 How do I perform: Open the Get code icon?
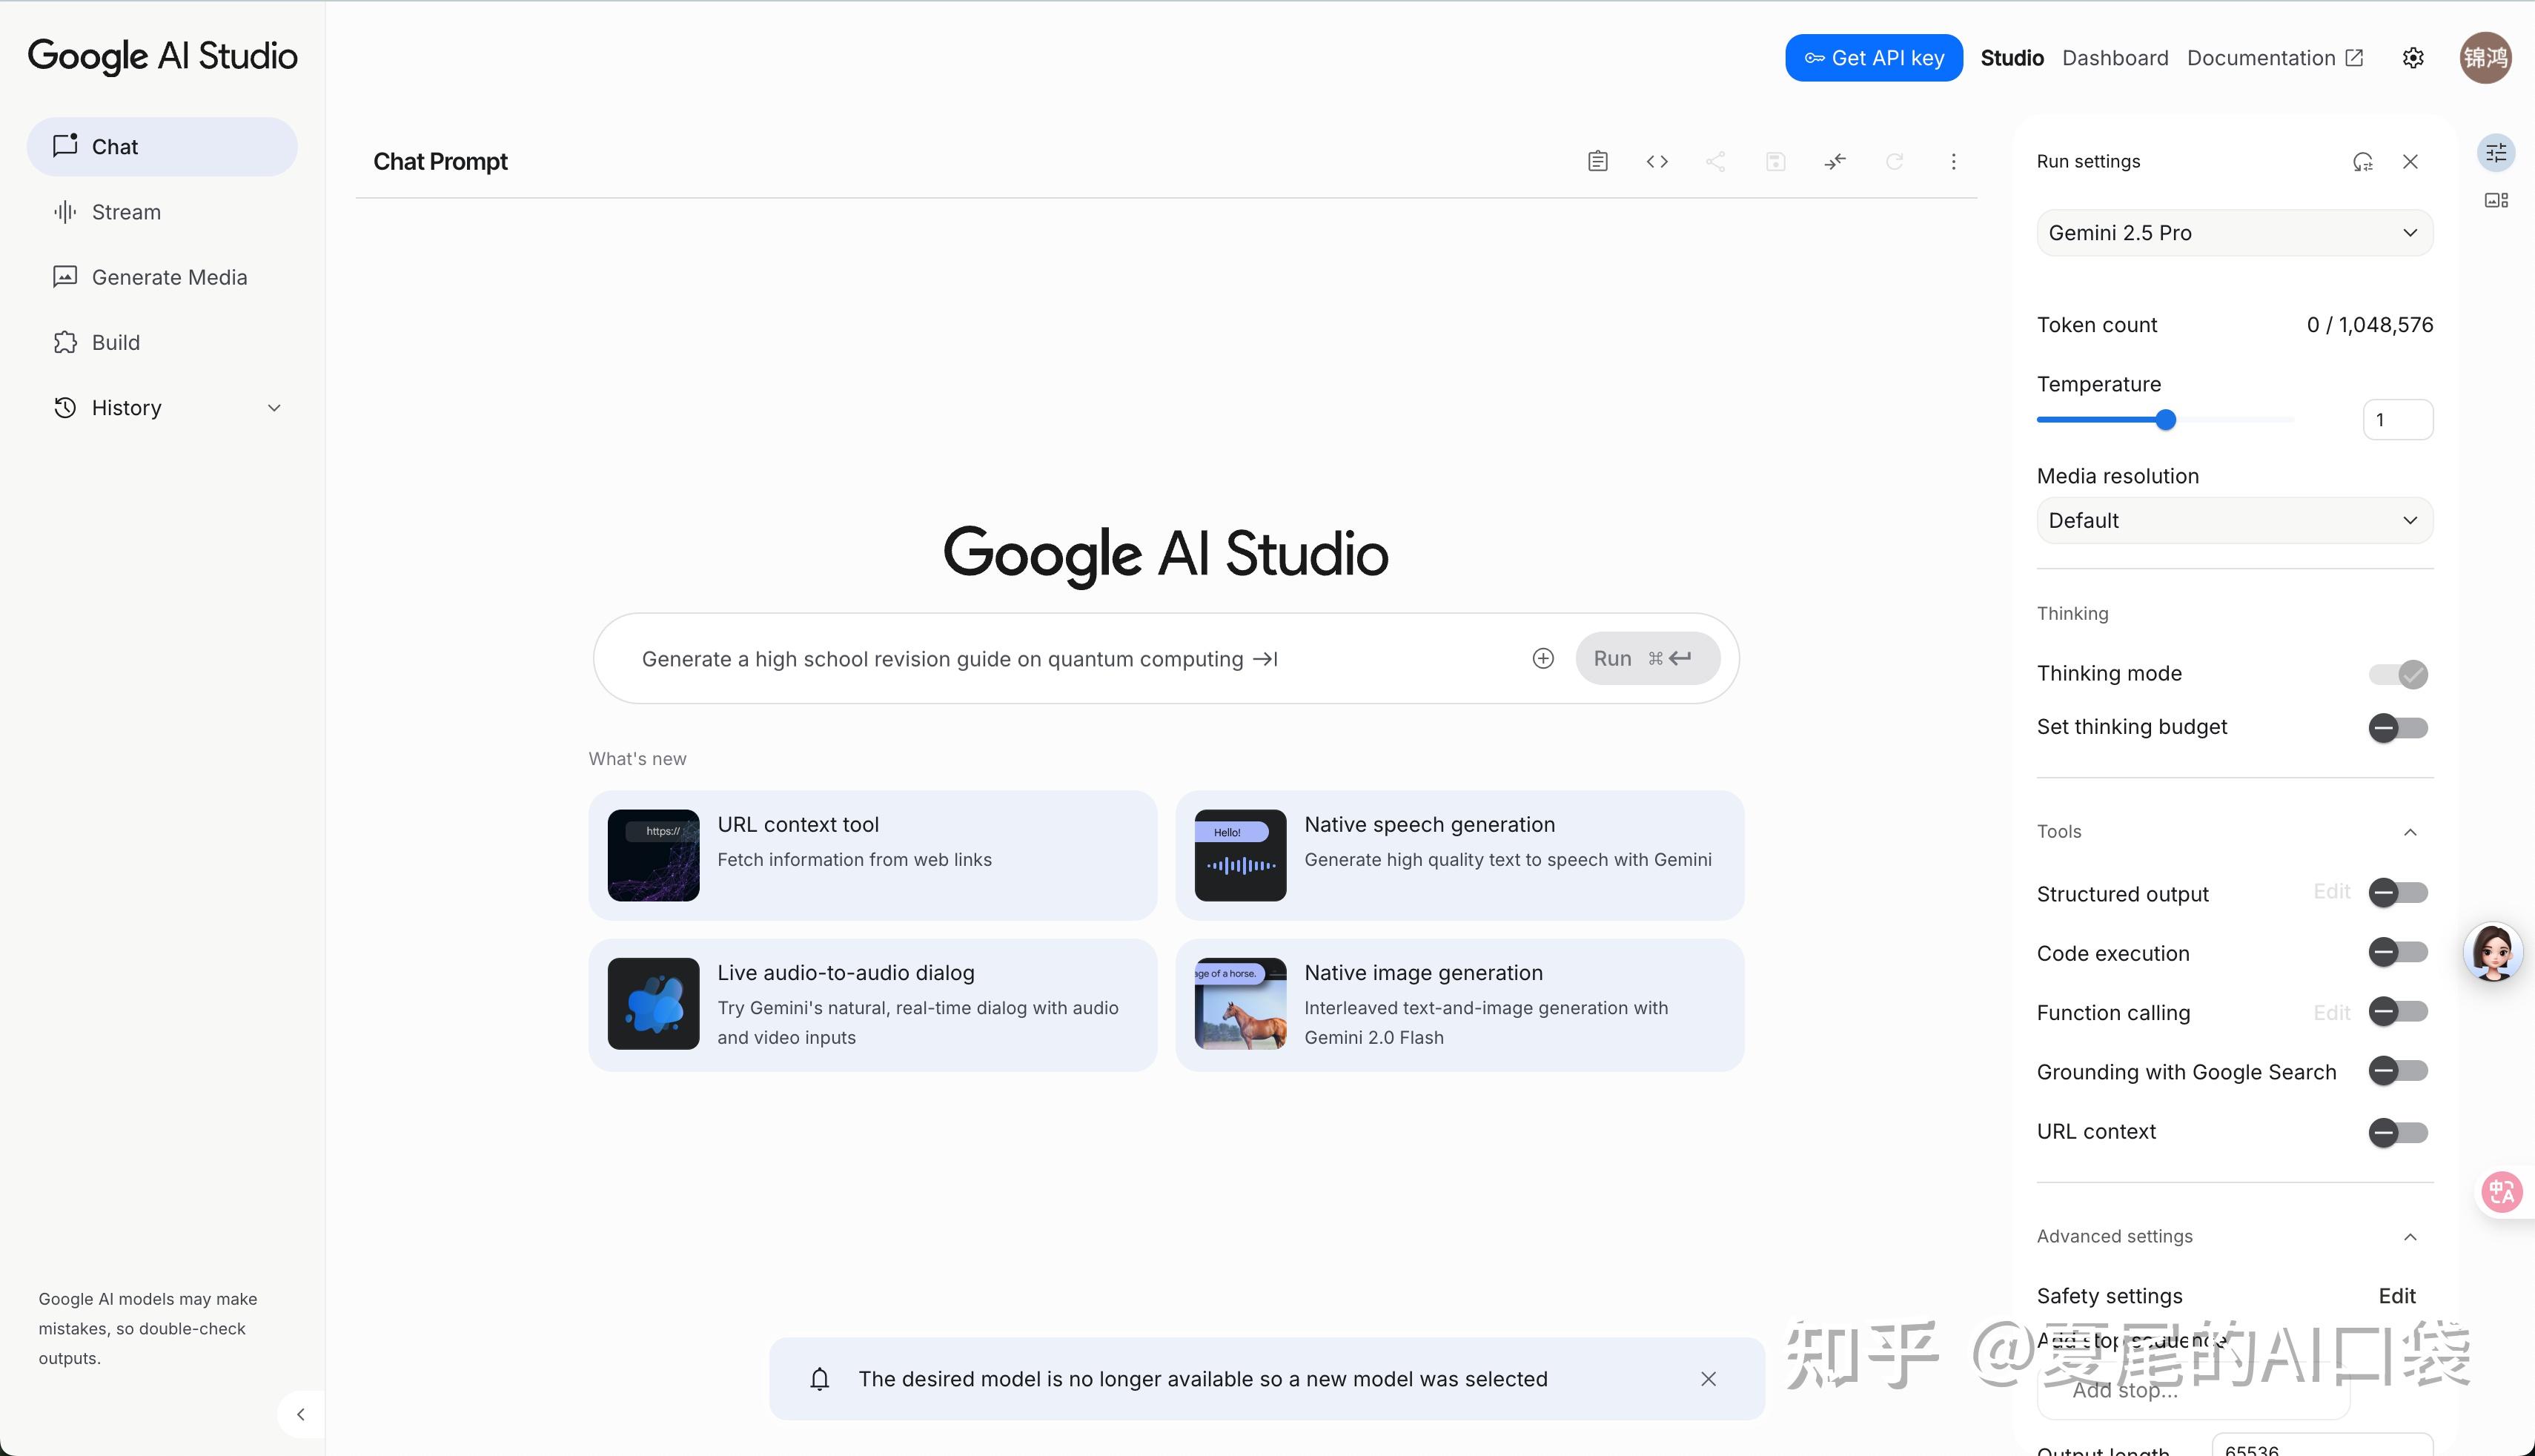click(1657, 161)
